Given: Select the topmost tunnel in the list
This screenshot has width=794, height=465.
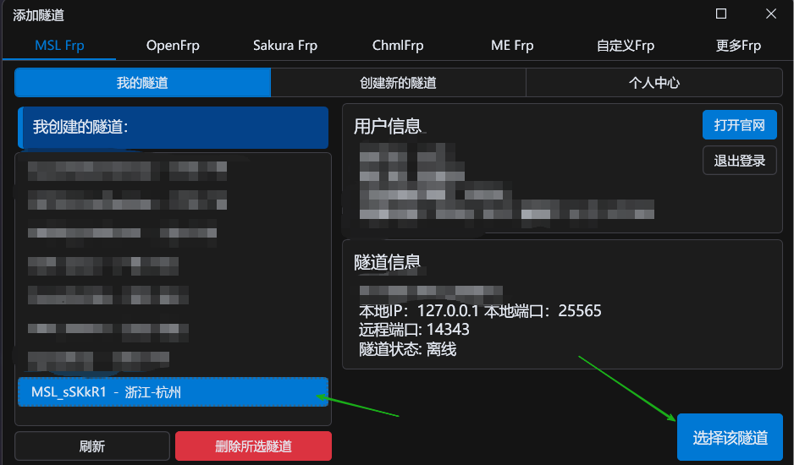Looking at the screenshot, I should click(127, 170).
